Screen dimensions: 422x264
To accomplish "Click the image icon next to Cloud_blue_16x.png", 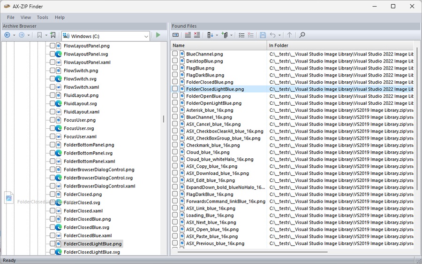I will 182,152.
